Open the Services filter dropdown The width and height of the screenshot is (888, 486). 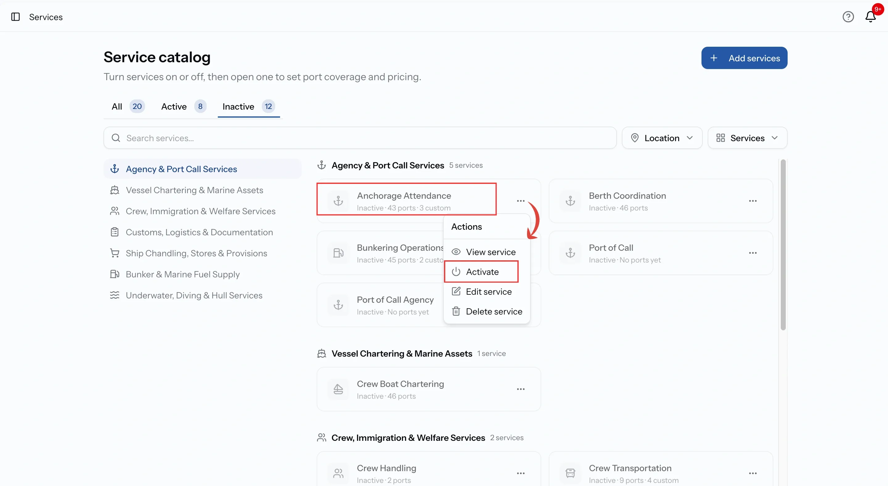[x=747, y=138]
